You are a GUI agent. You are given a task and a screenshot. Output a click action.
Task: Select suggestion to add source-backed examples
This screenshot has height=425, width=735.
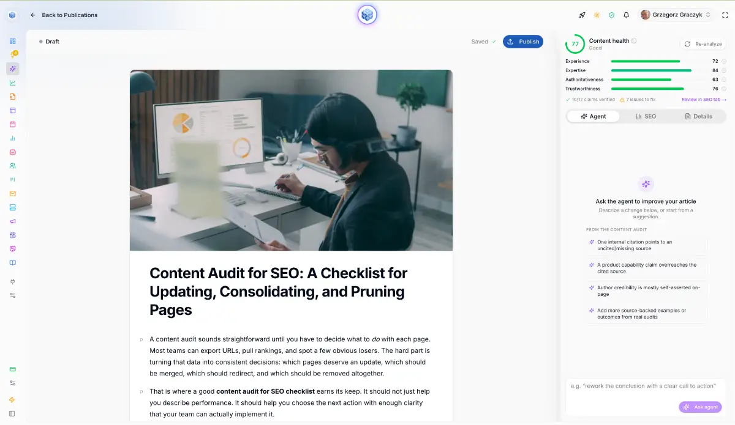coord(646,314)
